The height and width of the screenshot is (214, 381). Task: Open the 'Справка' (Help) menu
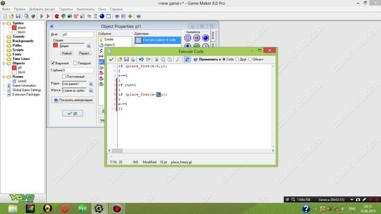click(116, 9)
